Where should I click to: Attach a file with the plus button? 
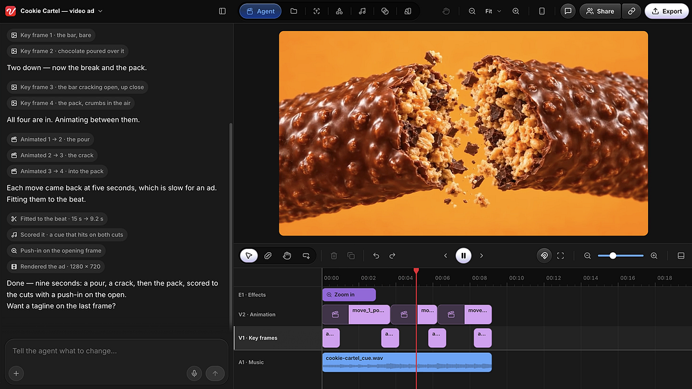[16, 373]
